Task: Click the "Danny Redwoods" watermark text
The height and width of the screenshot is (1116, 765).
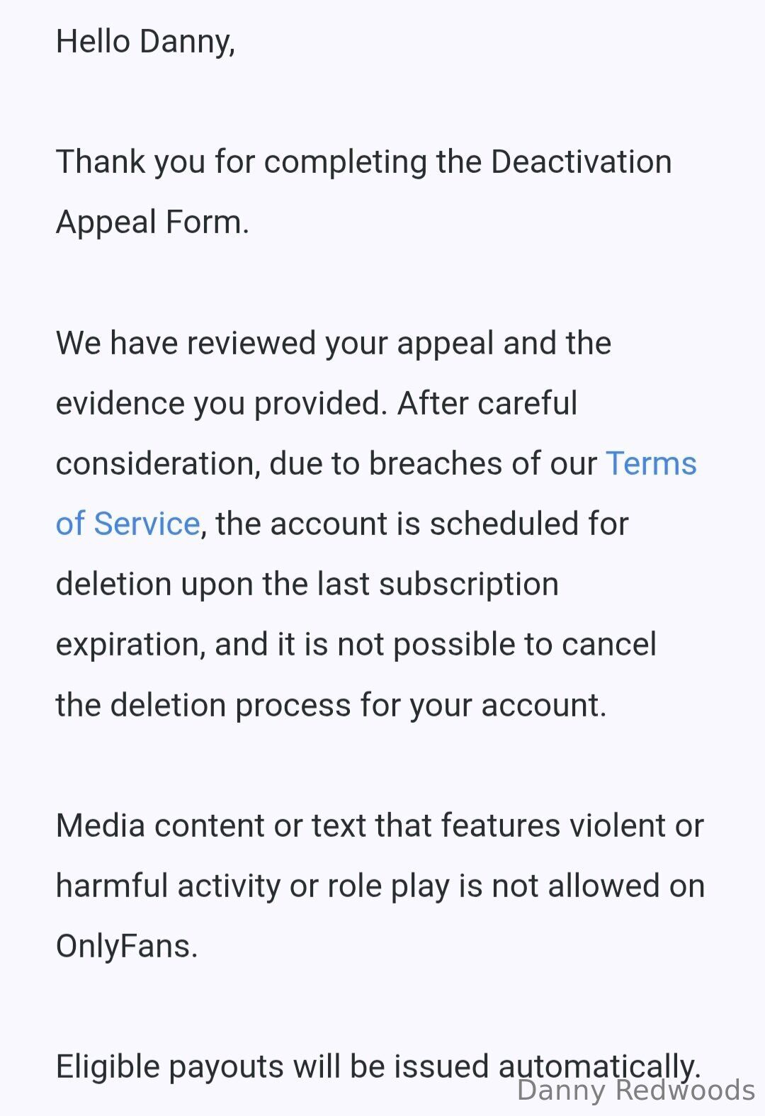Action: [x=635, y=1090]
